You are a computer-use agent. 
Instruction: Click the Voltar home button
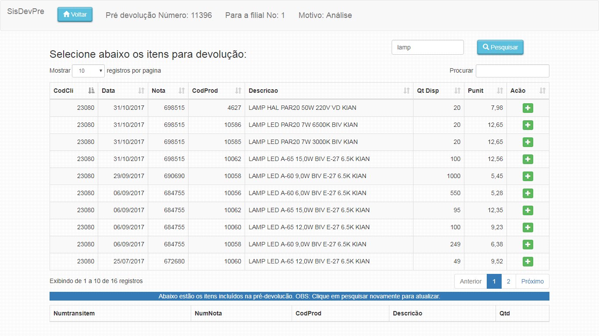(x=75, y=14)
